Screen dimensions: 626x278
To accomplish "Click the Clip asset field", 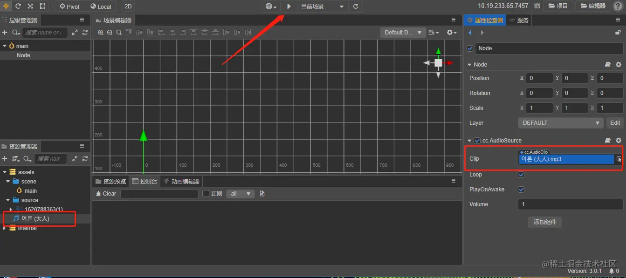I will 566,159.
